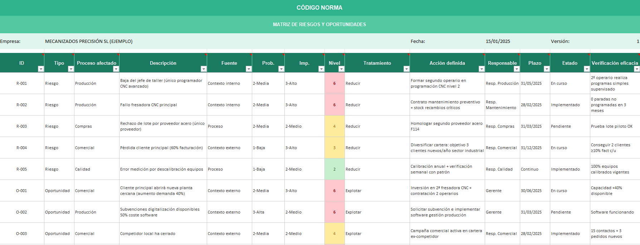Open the Fuente column filter dropdown
This screenshot has width=640, height=245.
(x=249, y=69)
